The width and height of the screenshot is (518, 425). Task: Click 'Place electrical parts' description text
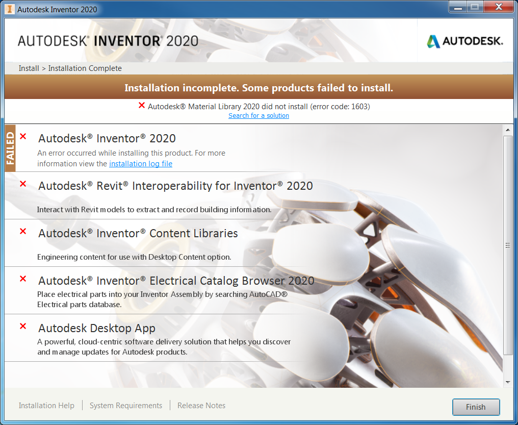162,299
